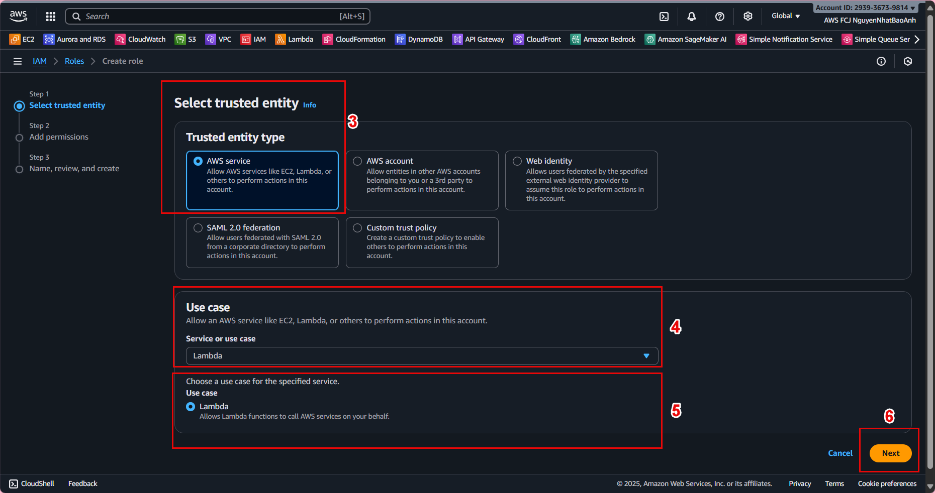Select AWS service trusted entity type
The width and height of the screenshot is (935, 493).
pyautogui.click(x=262, y=180)
